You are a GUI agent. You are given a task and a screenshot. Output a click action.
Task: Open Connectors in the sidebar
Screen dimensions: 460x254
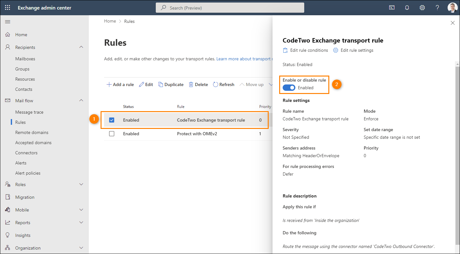(x=26, y=153)
